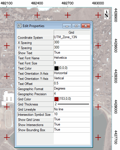The height and width of the screenshot is (150, 120).
Task: Minimize the Edit Properties window
Action: [x=67, y=26]
